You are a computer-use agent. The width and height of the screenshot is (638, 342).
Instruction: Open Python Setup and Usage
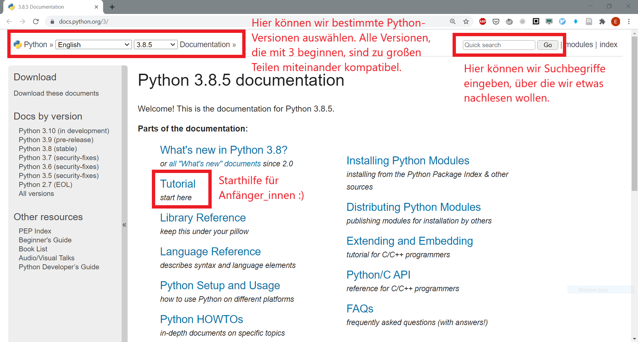click(x=220, y=286)
